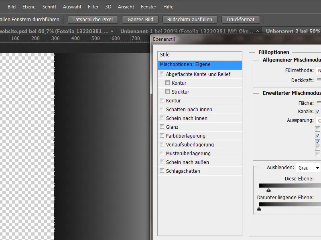Click the Bildschirm ausfüllen button

point(189,20)
